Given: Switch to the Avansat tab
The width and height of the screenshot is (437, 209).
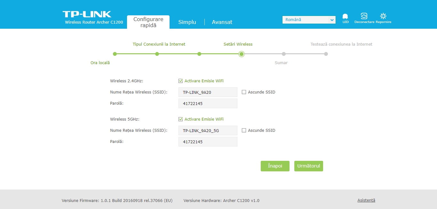Looking at the screenshot, I should [x=222, y=22].
